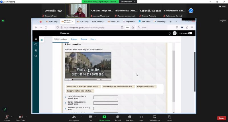Open the course index list icon
This screenshot has height=122, width=228.
click(x=42, y=40)
